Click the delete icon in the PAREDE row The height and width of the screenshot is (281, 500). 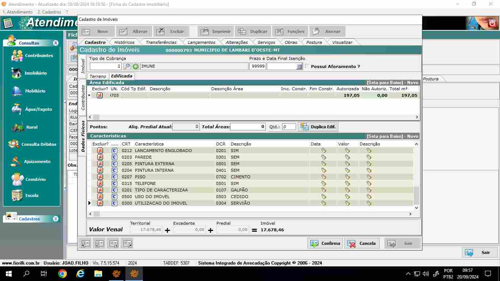click(100, 157)
